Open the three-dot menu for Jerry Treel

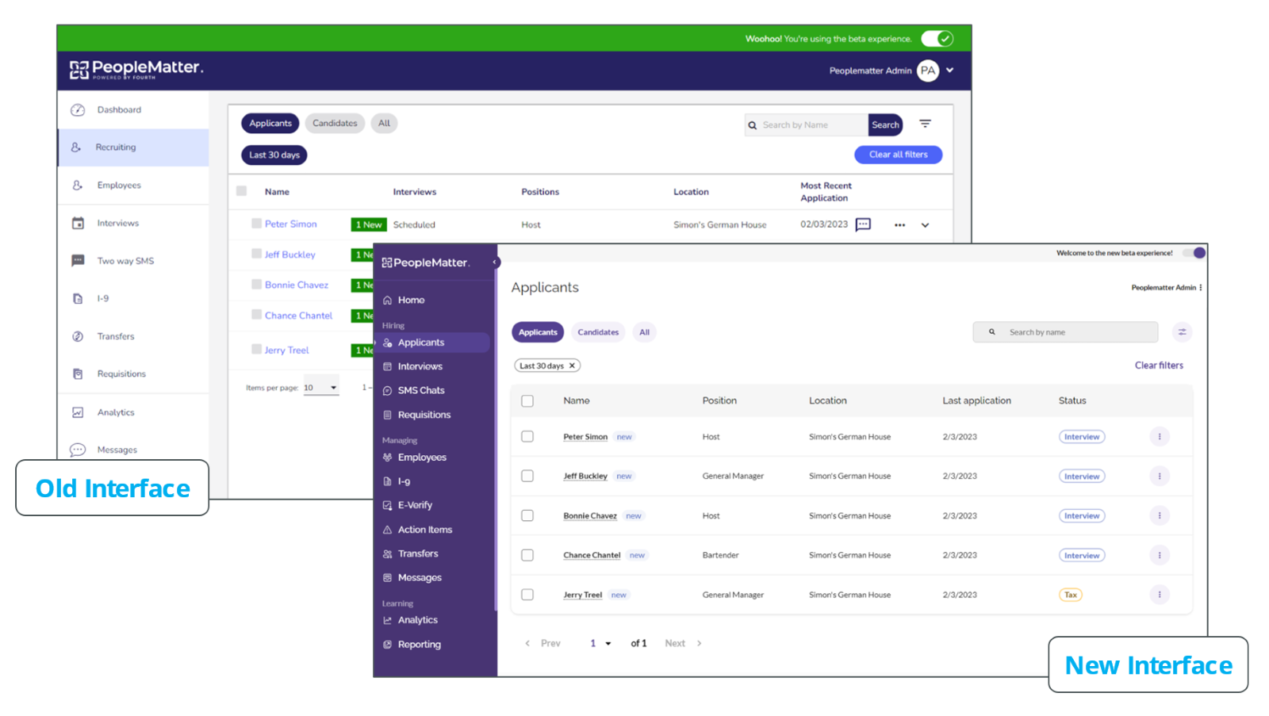[x=1159, y=595]
